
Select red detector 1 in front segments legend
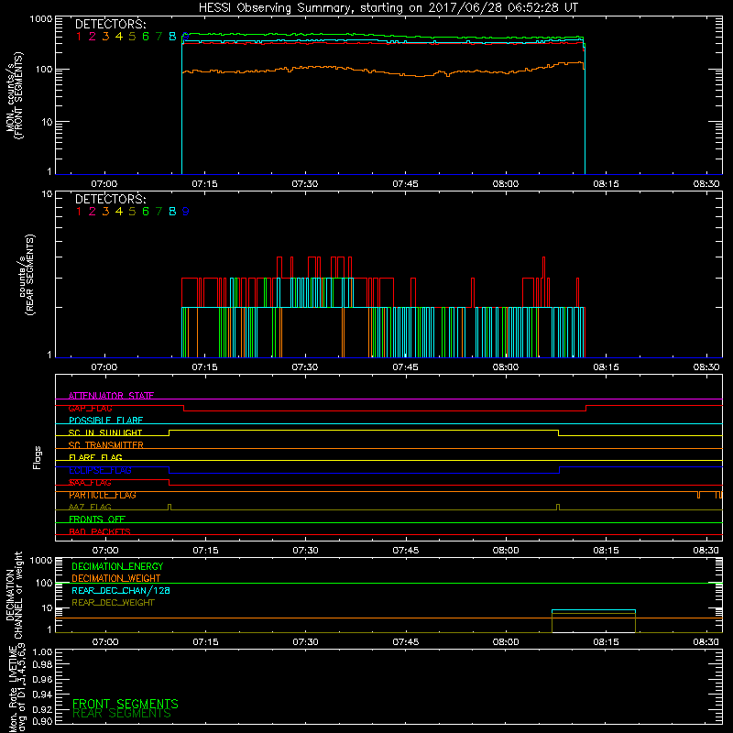pos(79,36)
